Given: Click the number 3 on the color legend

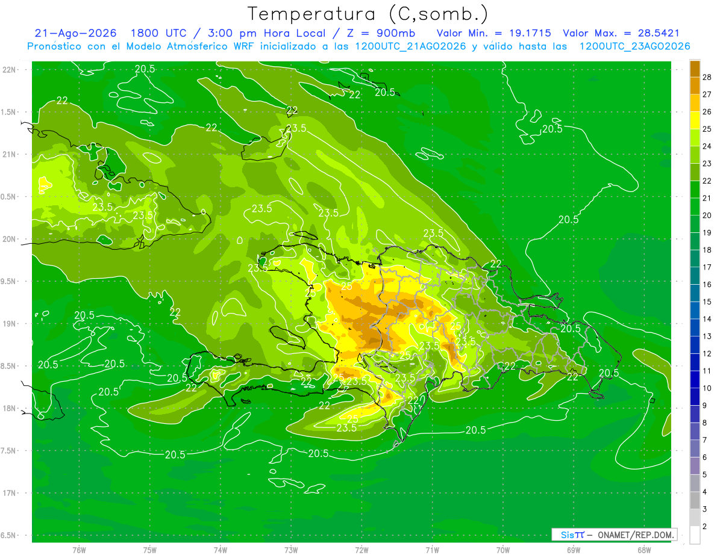Looking at the screenshot, I should click(704, 509).
